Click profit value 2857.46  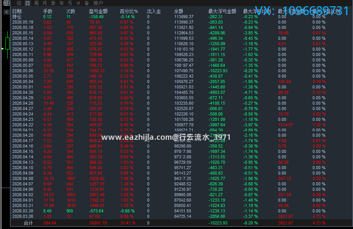pyautogui.click(x=97, y=195)
